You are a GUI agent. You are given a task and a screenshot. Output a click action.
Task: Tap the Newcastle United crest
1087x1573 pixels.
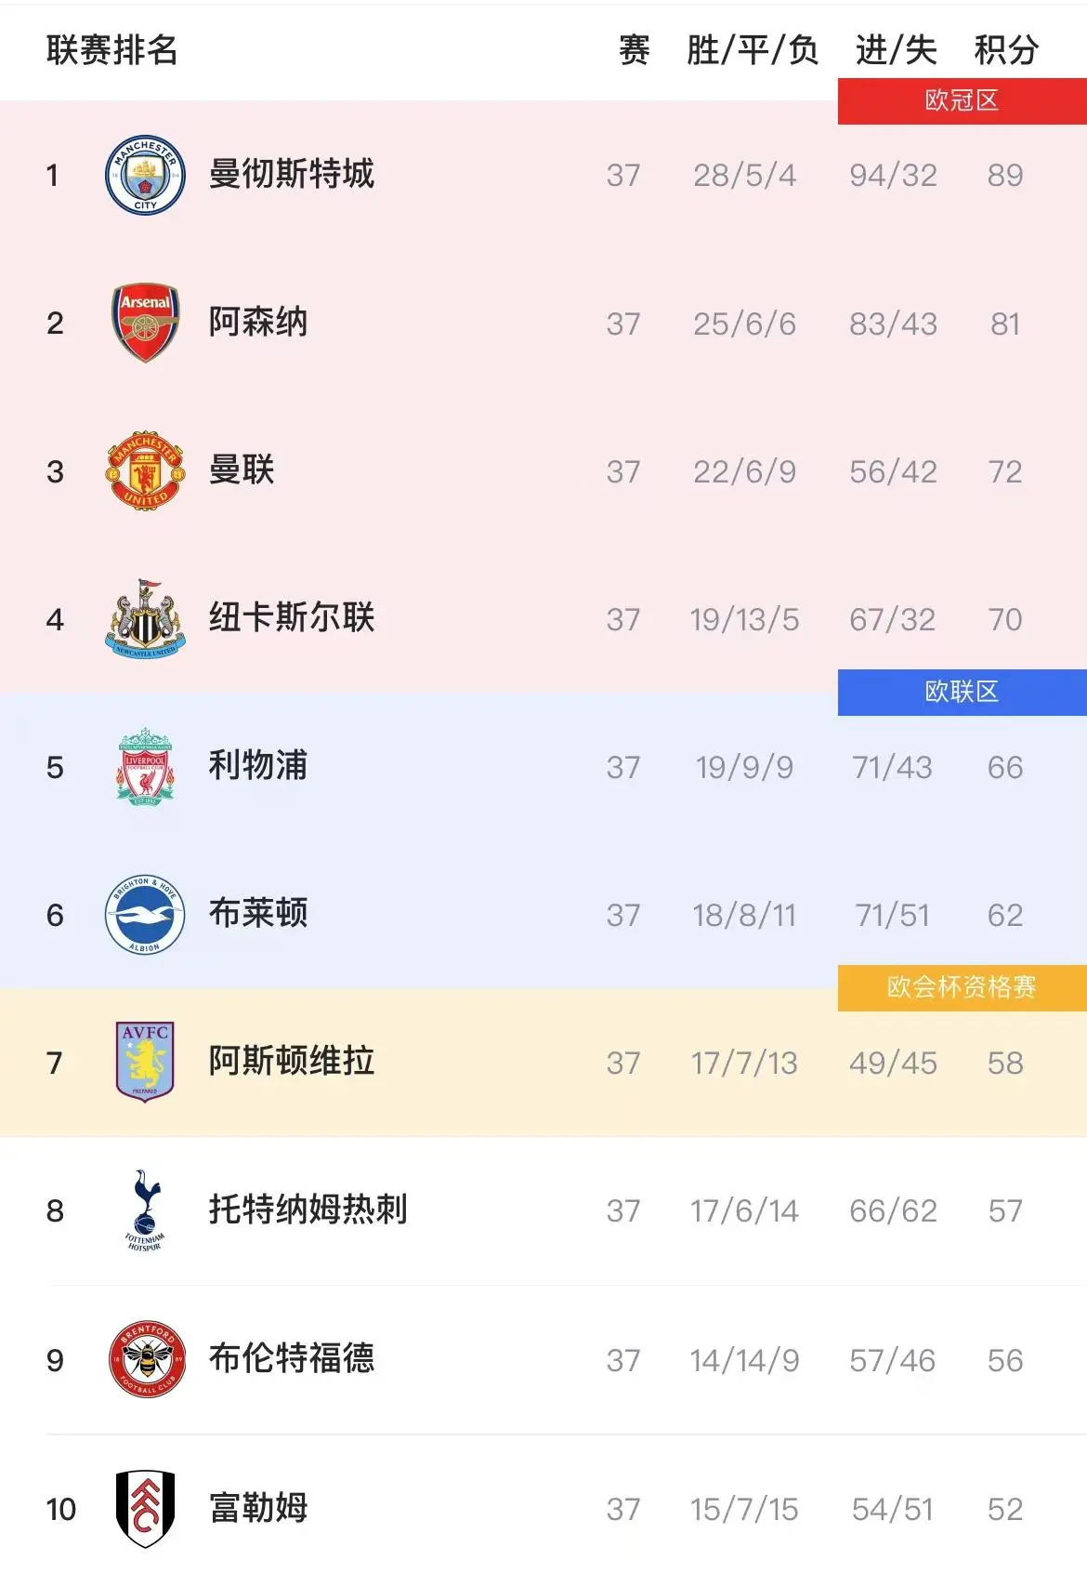click(x=145, y=618)
